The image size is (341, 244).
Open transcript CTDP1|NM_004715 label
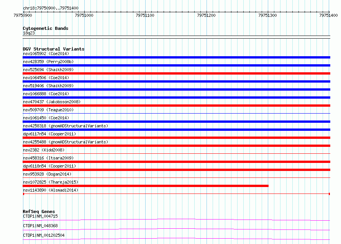coord(40,216)
